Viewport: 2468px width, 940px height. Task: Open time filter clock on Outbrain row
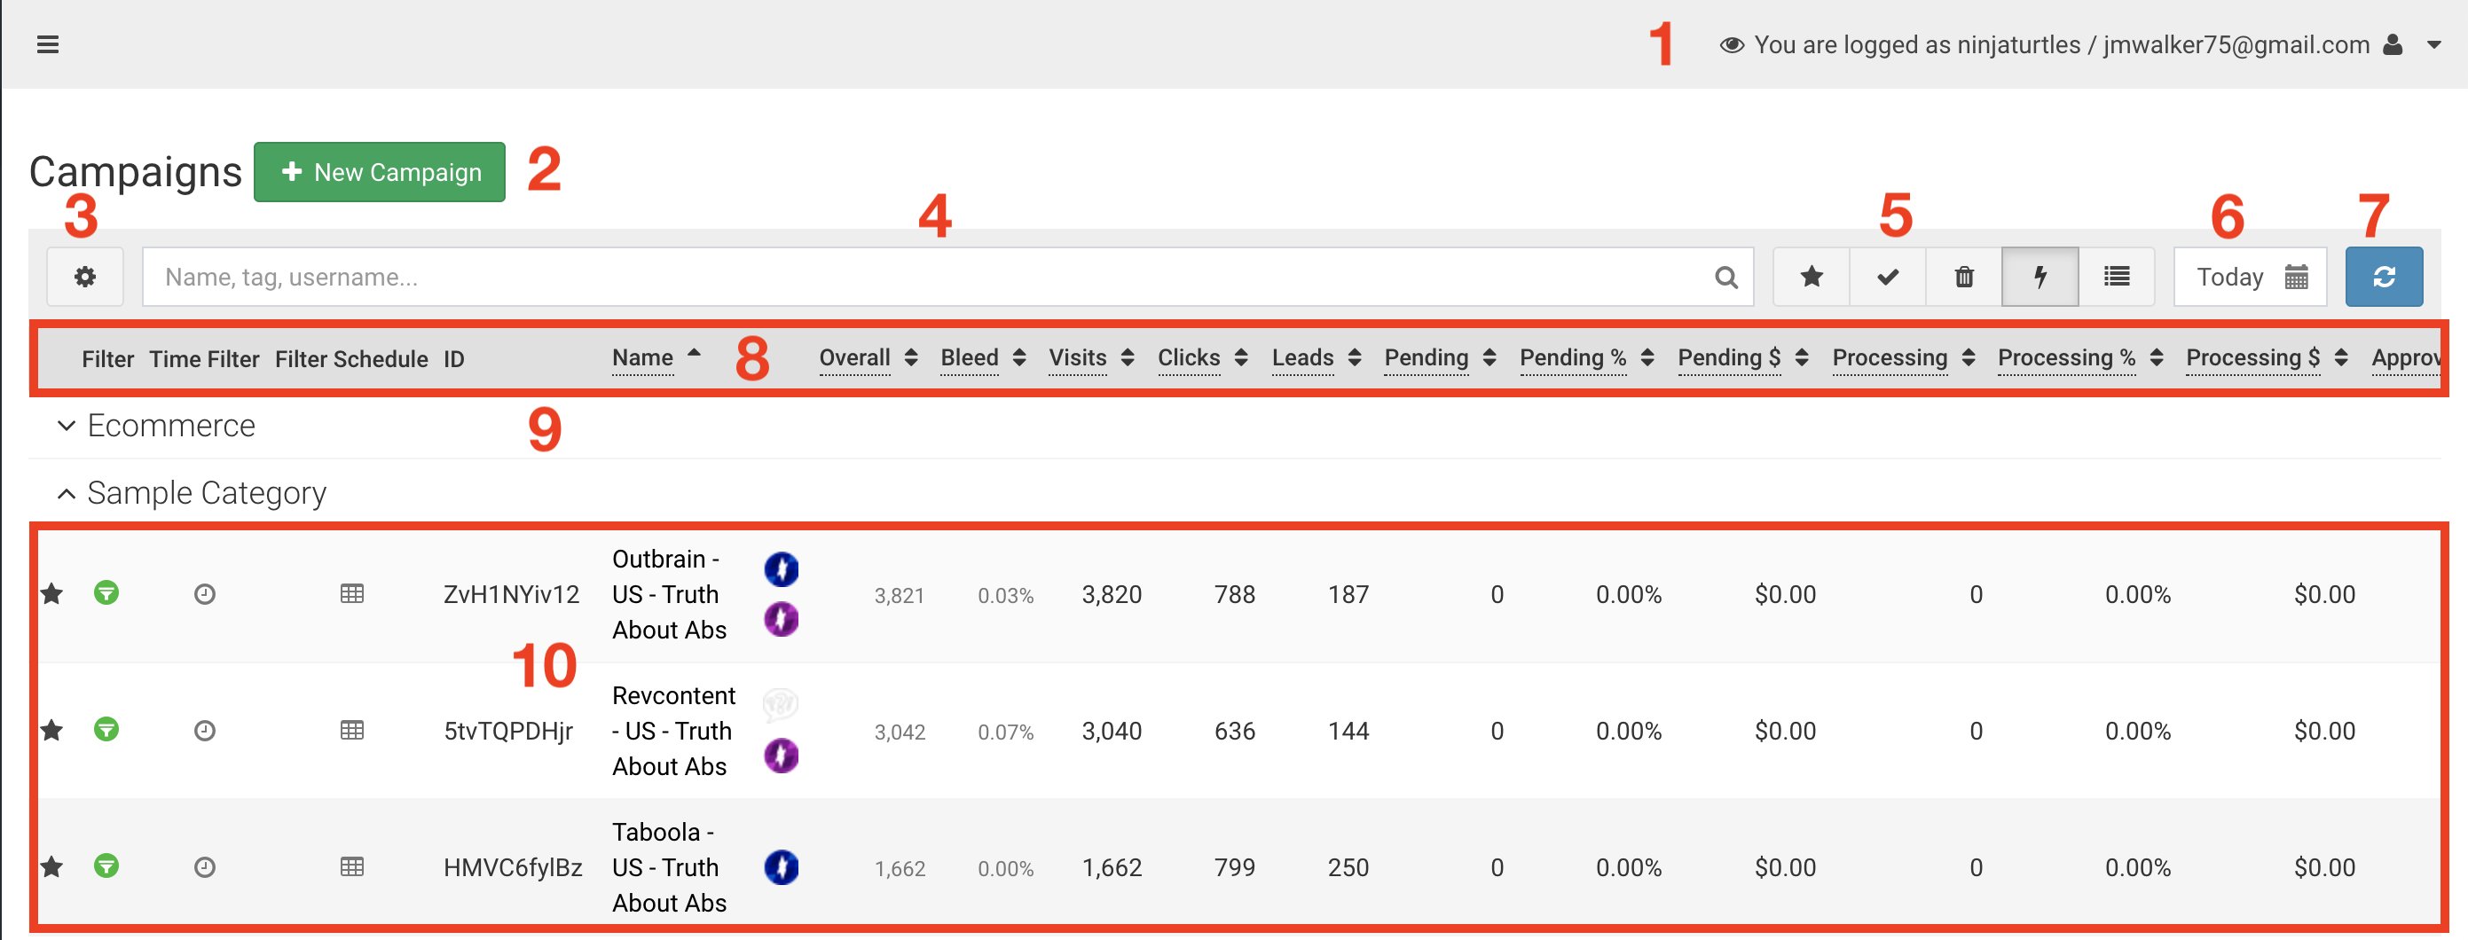click(204, 594)
